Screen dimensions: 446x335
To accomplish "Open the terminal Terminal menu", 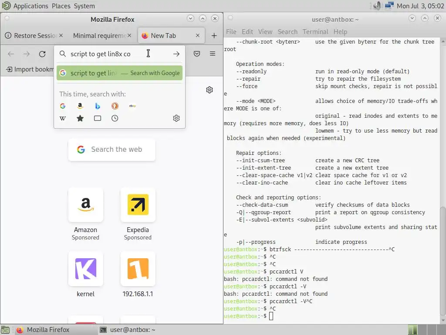I will coord(315,31).
